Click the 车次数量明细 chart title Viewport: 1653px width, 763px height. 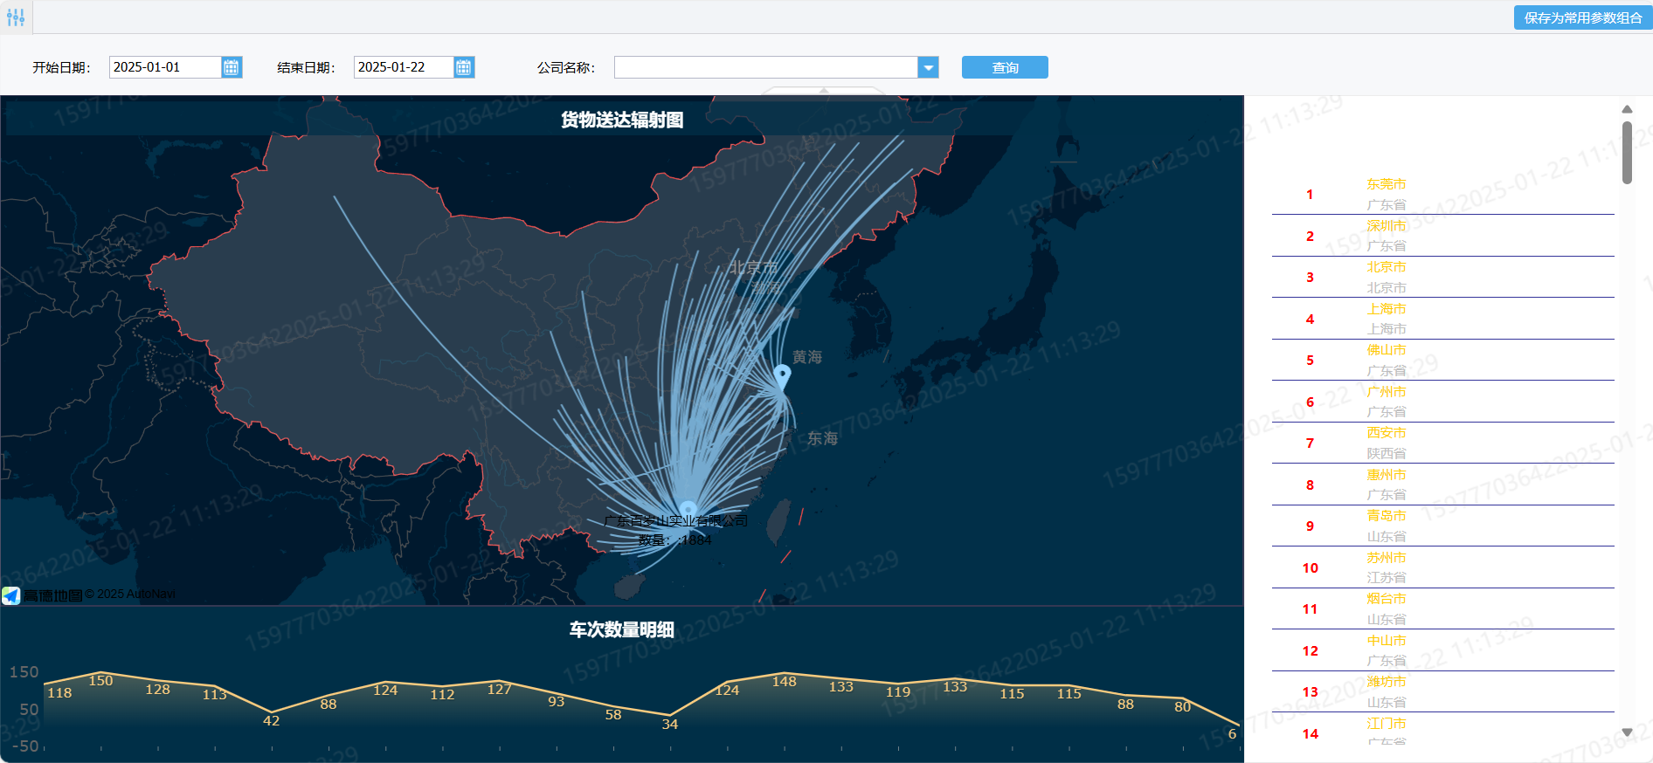(x=622, y=630)
